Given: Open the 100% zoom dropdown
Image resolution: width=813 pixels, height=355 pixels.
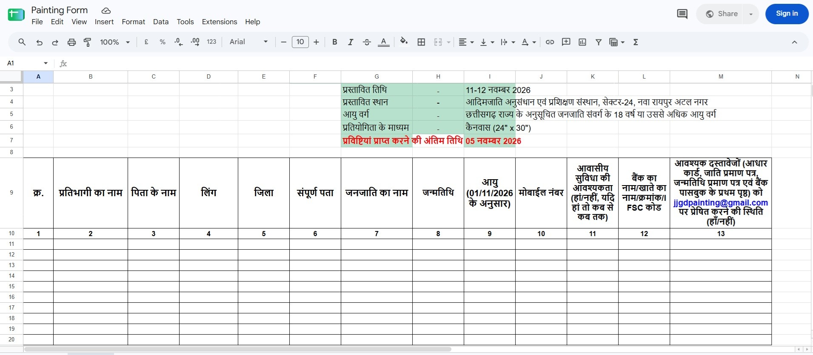Looking at the screenshot, I should tap(115, 42).
